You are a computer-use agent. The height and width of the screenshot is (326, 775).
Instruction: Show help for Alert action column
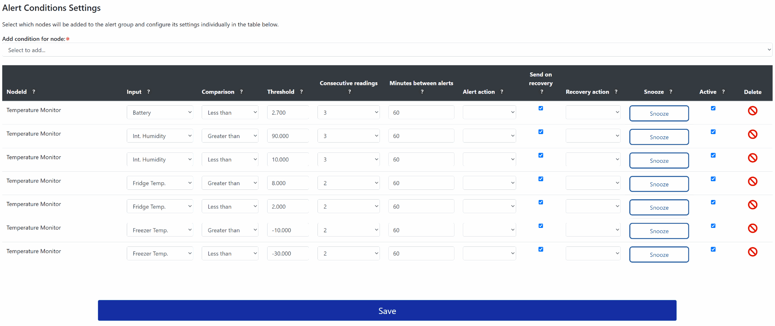[x=502, y=92]
